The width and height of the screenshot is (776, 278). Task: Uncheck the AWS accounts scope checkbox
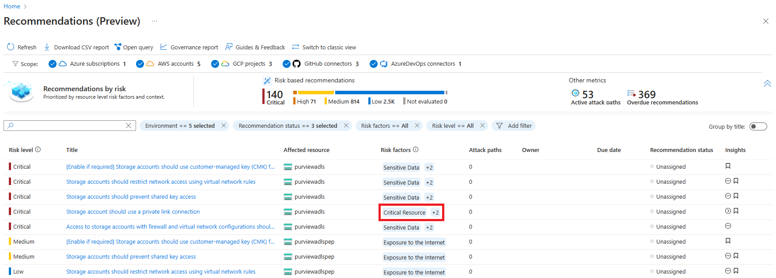pyautogui.click(x=140, y=64)
